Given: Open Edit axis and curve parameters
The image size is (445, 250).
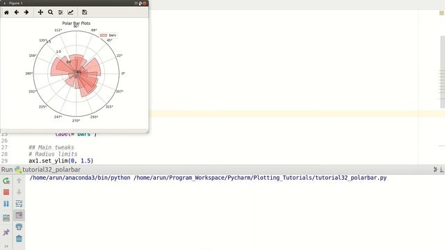Looking at the screenshot, I should 71,12.
